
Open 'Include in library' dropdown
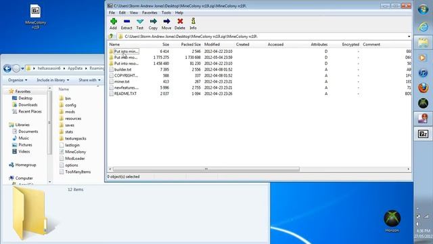pyautogui.click(x=53, y=80)
